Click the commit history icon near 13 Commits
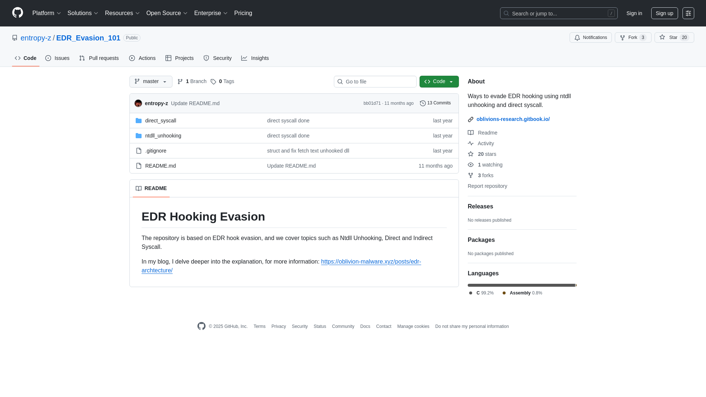The image size is (706, 397). pyautogui.click(x=422, y=103)
